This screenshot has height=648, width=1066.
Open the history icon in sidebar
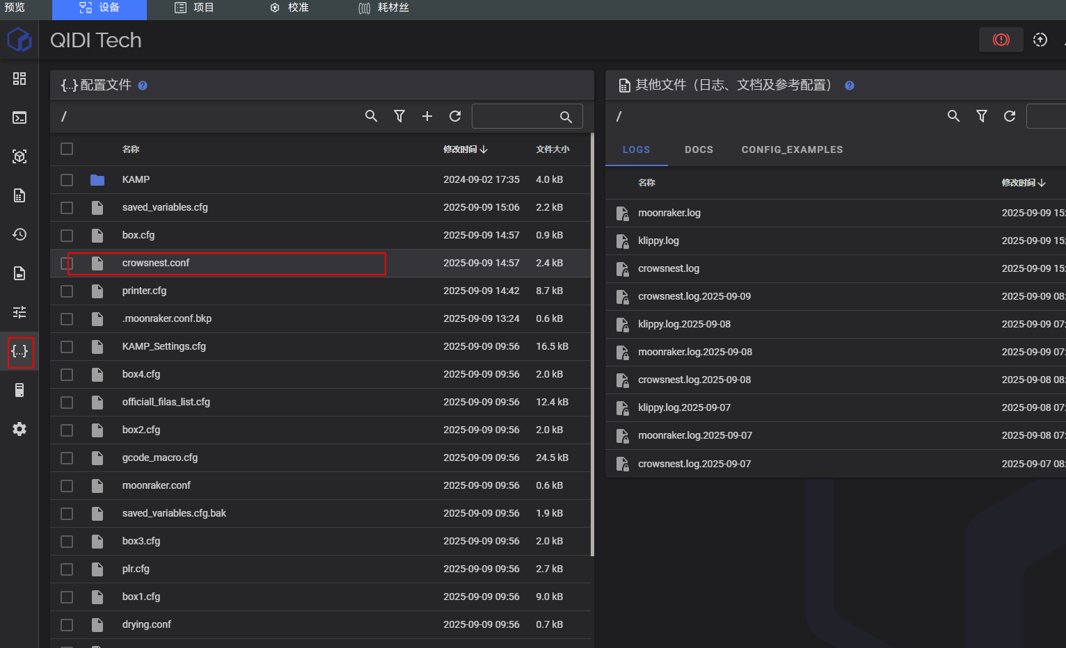19,234
